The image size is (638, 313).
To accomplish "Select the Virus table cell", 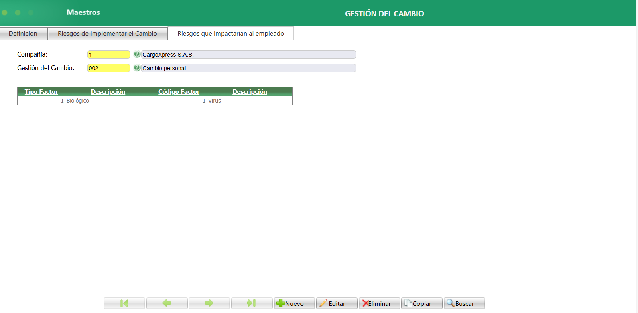I will (x=250, y=101).
